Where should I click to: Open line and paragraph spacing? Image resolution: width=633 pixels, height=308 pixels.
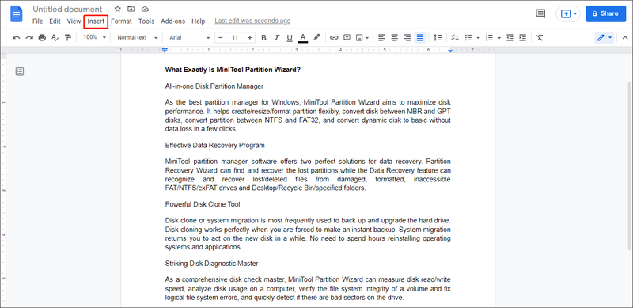pos(438,37)
